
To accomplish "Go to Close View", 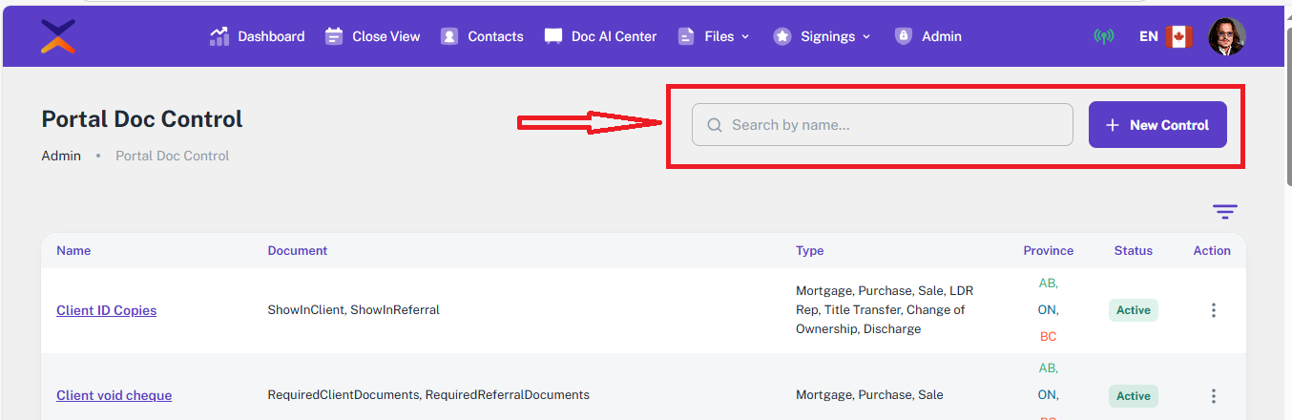I will click(x=373, y=36).
